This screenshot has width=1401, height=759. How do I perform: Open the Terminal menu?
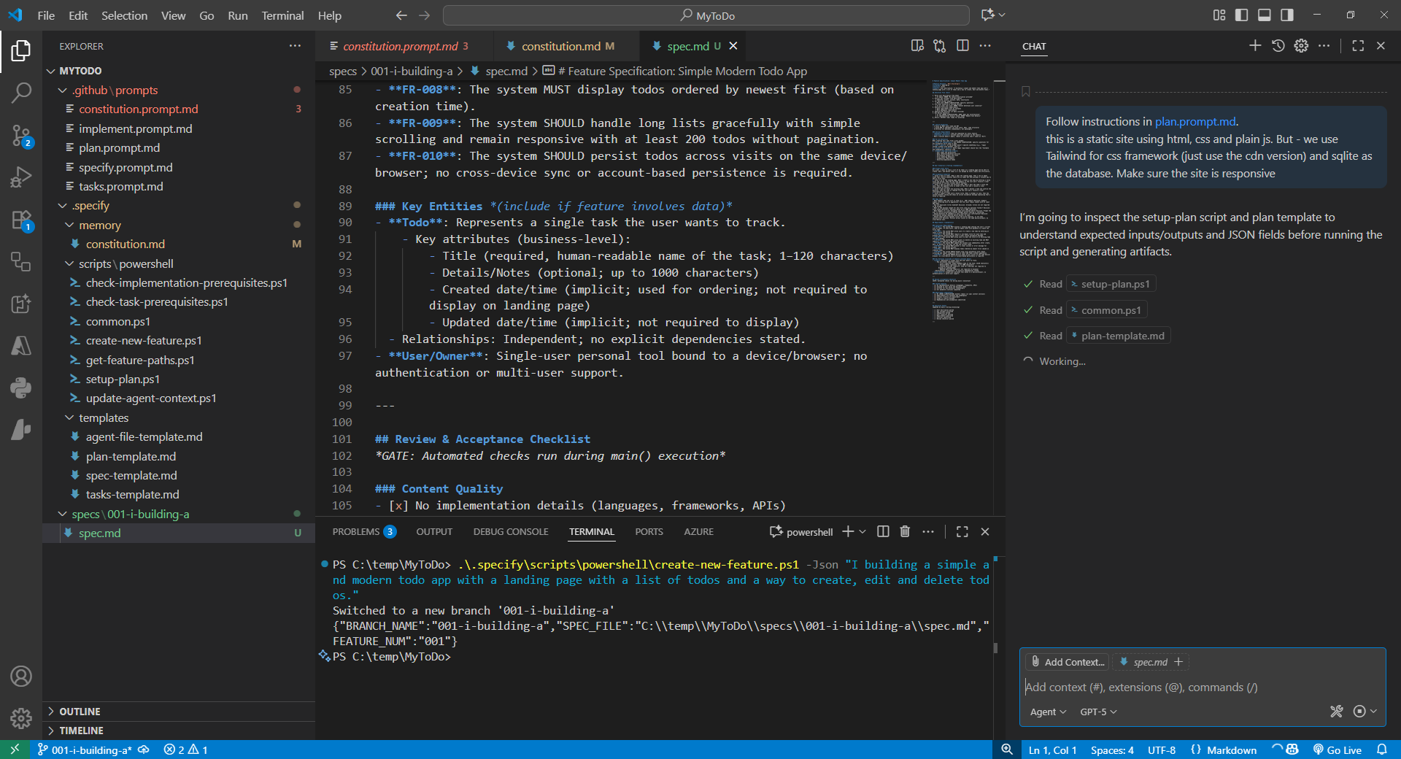tap(282, 15)
